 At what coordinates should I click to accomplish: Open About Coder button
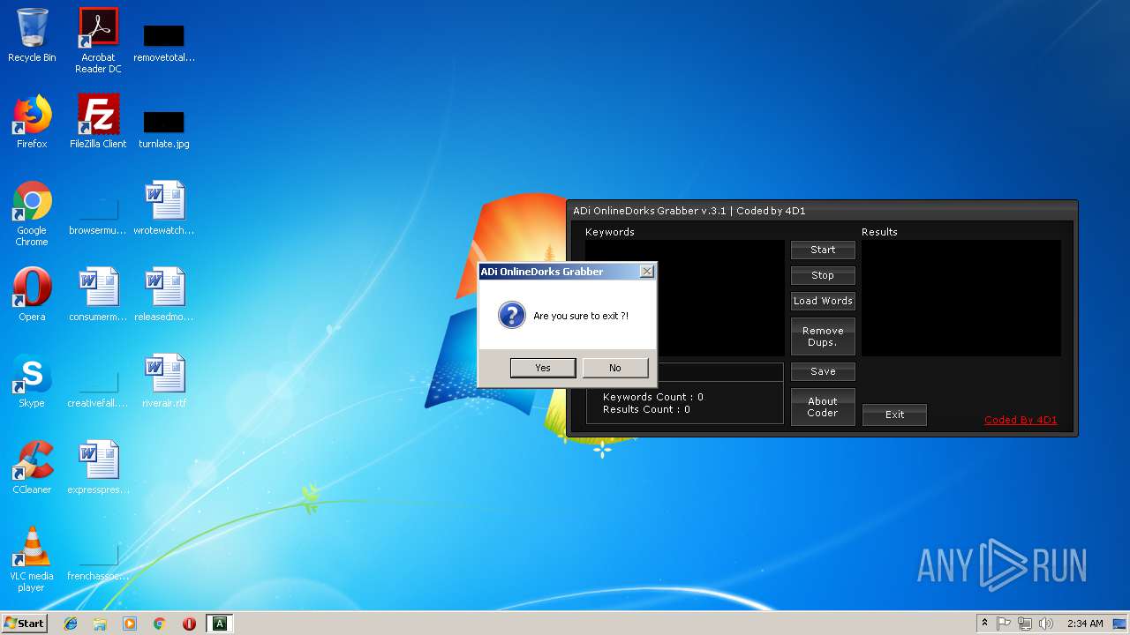823,407
